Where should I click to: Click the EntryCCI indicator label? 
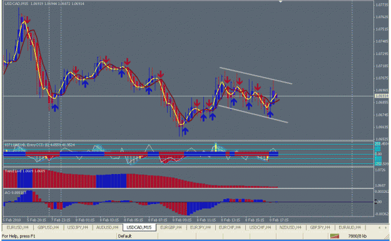coord(39,145)
